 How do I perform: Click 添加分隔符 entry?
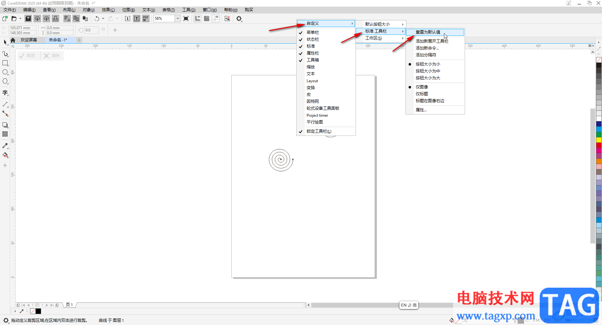coord(435,55)
